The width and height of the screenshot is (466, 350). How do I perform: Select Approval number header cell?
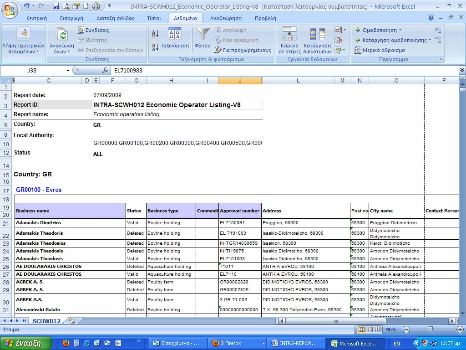coord(240,211)
